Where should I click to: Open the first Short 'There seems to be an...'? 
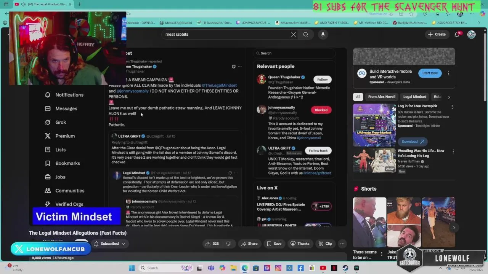point(369,222)
